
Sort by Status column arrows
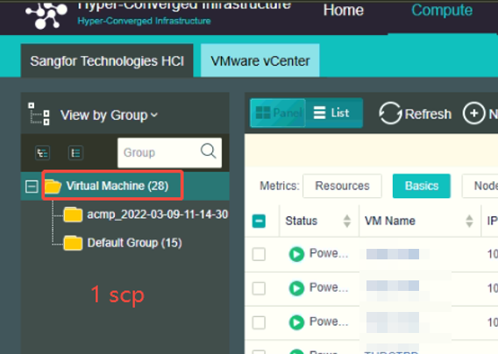point(347,221)
